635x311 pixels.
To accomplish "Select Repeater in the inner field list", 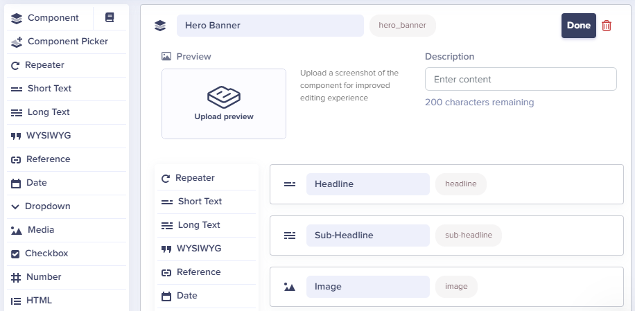I will click(207, 178).
